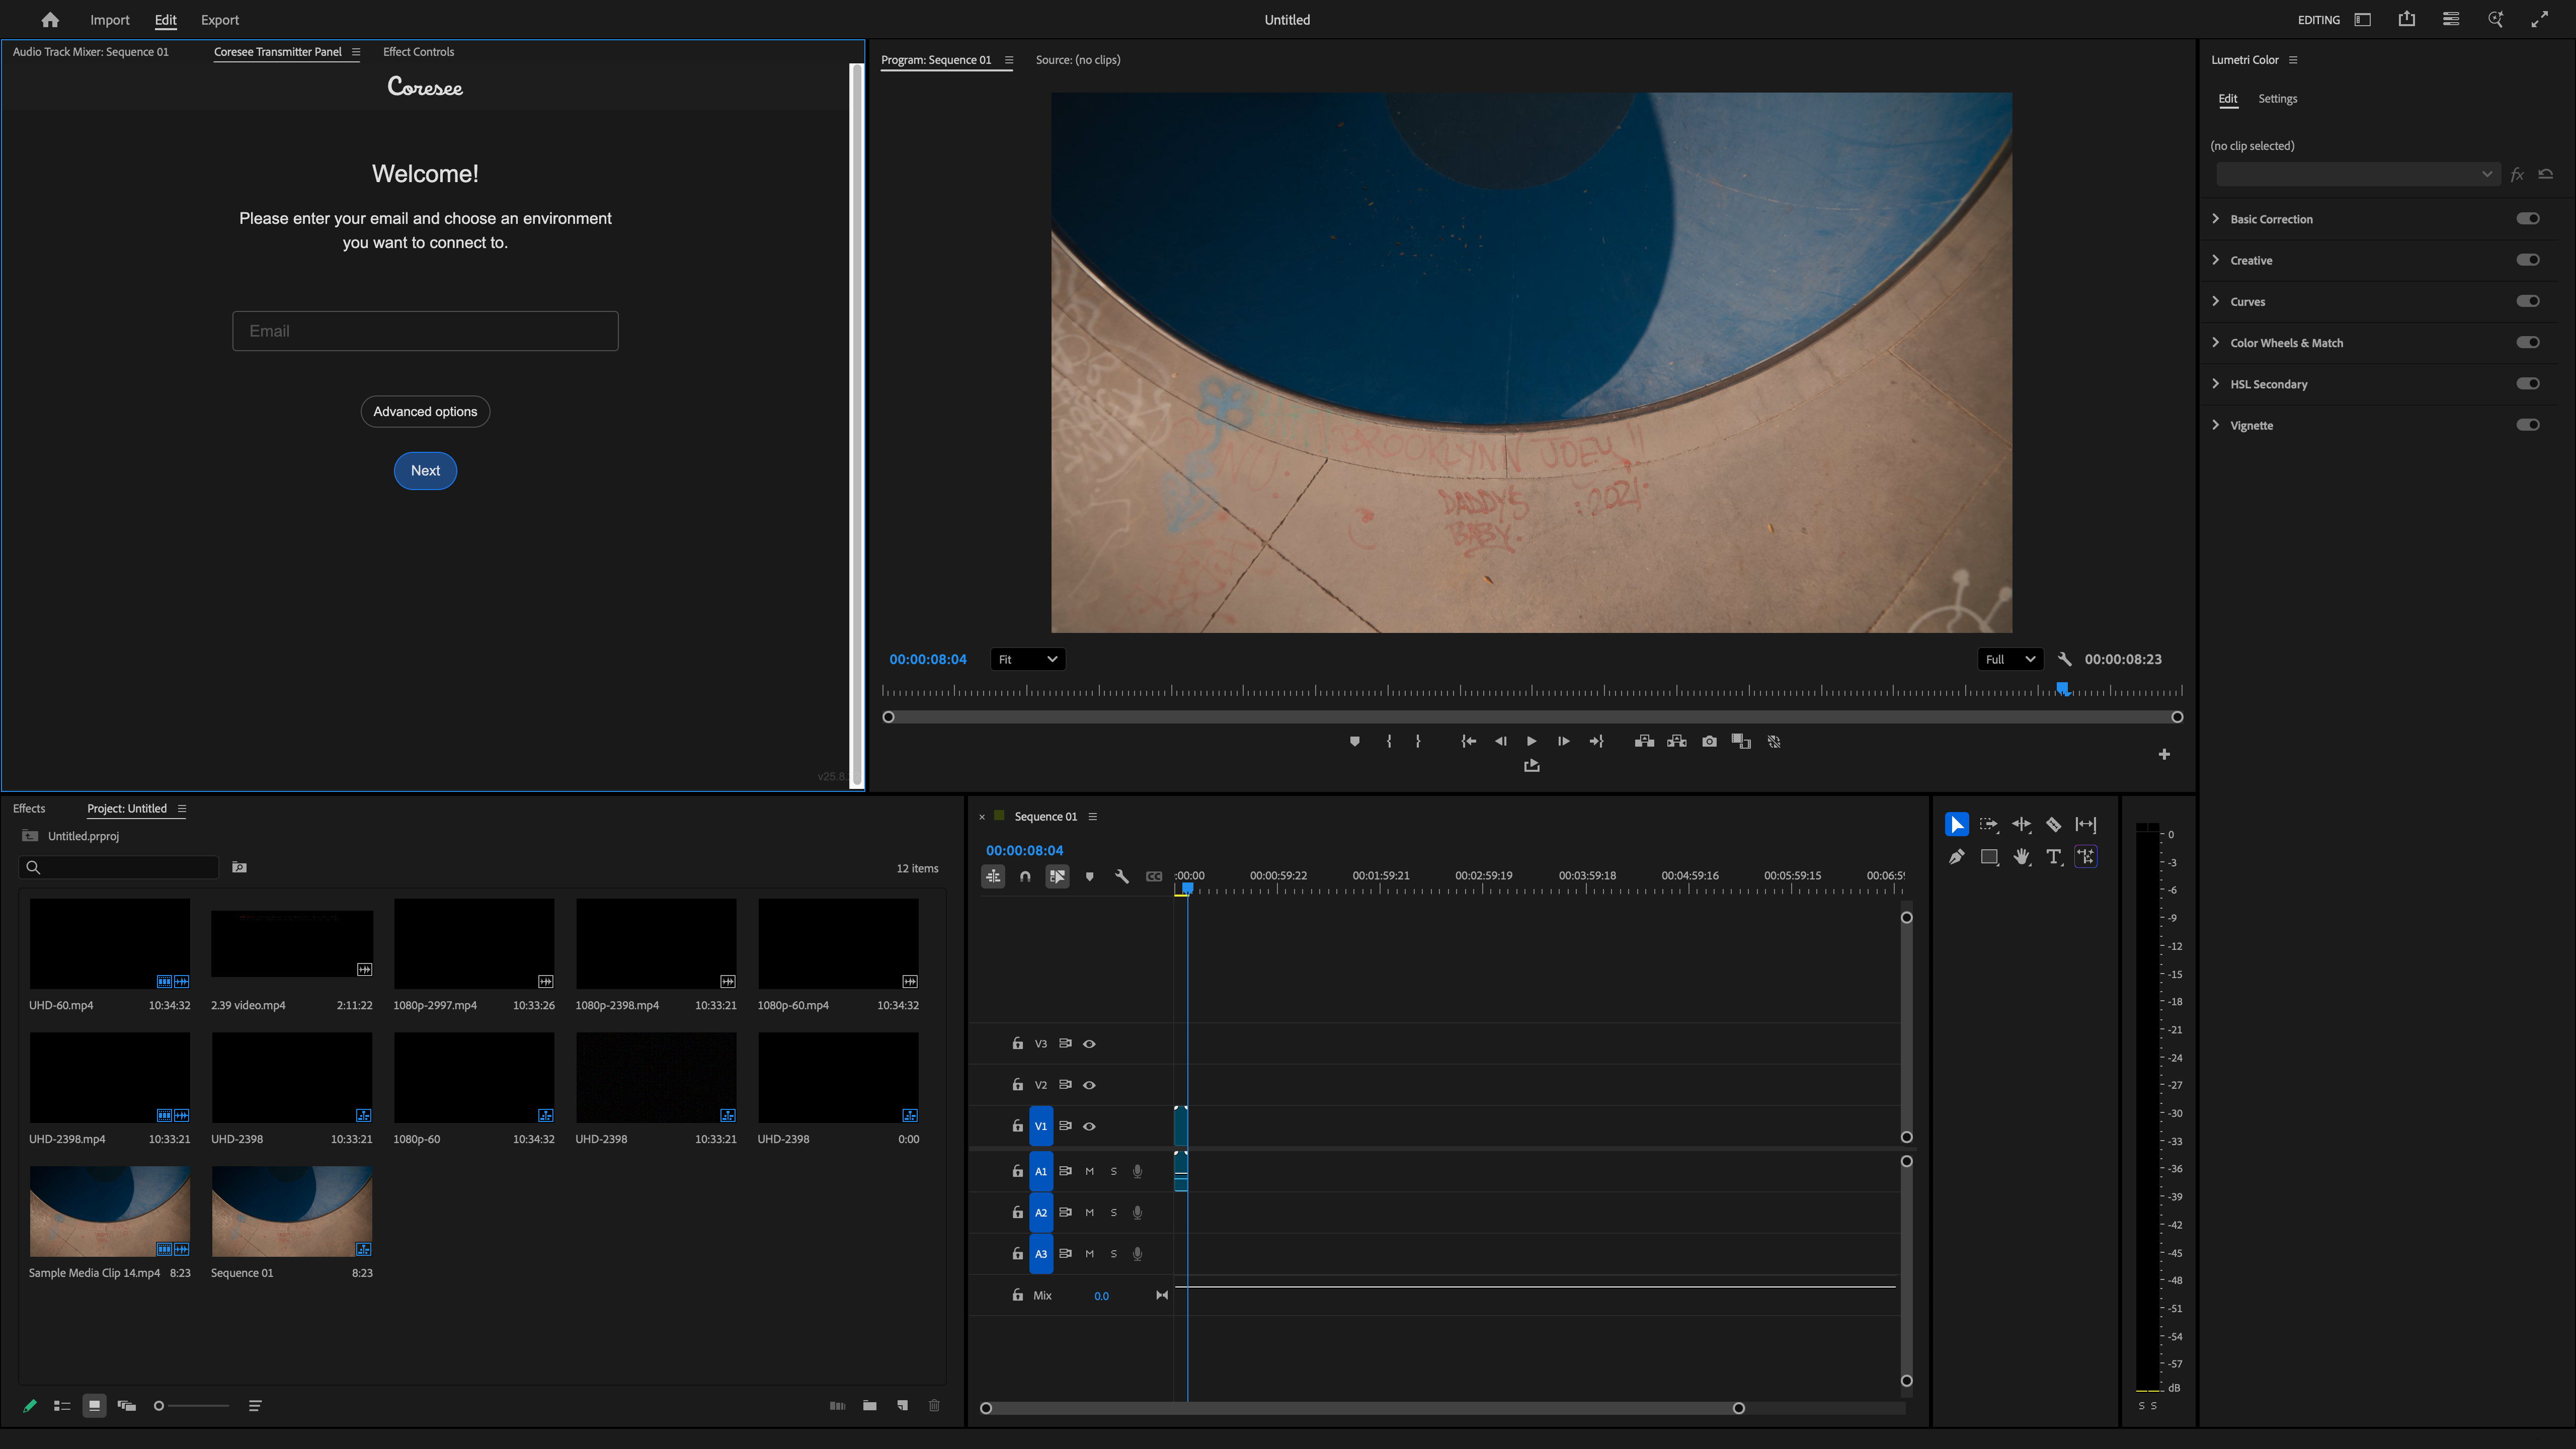Toggle timeline Snap magnet icon
2576x1449 pixels.
(1025, 877)
